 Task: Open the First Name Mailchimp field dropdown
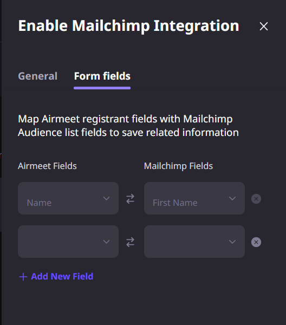click(x=194, y=198)
